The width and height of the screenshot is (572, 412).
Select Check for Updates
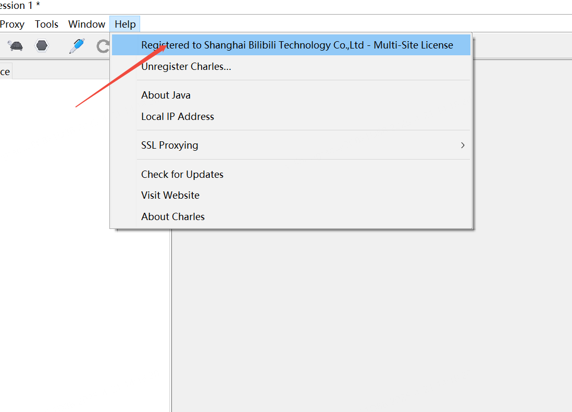pos(291,174)
